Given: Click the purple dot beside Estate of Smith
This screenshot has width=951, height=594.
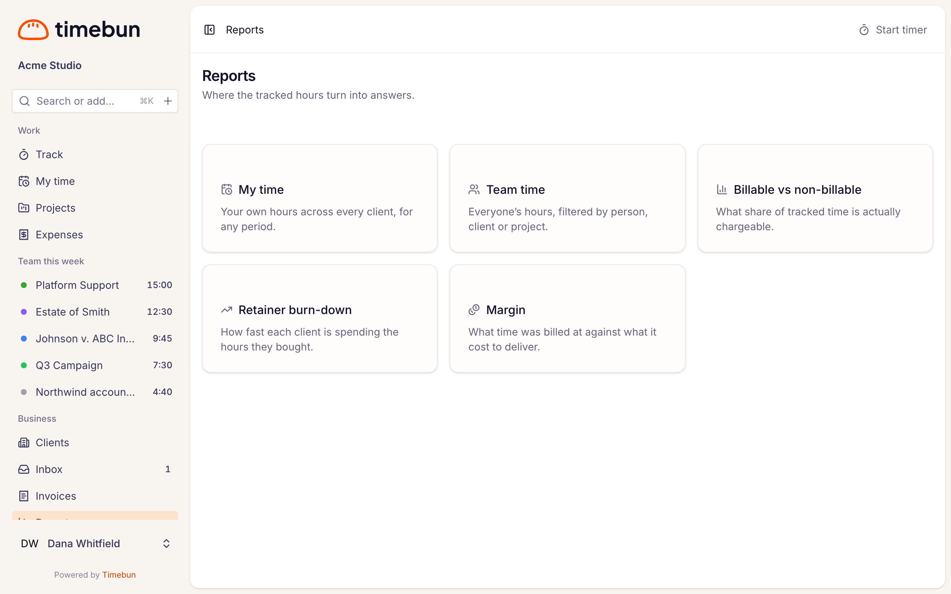Looking at the screenshot, I should click(x=23, y=312).
